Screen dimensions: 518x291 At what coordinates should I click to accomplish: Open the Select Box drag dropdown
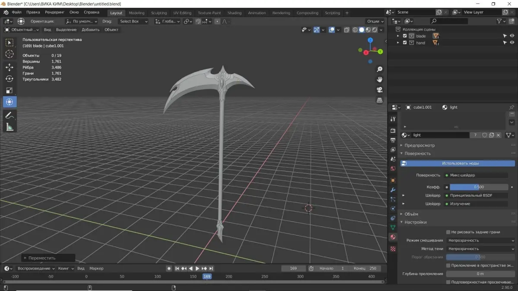pyautogui.click(x=133, y=21)
